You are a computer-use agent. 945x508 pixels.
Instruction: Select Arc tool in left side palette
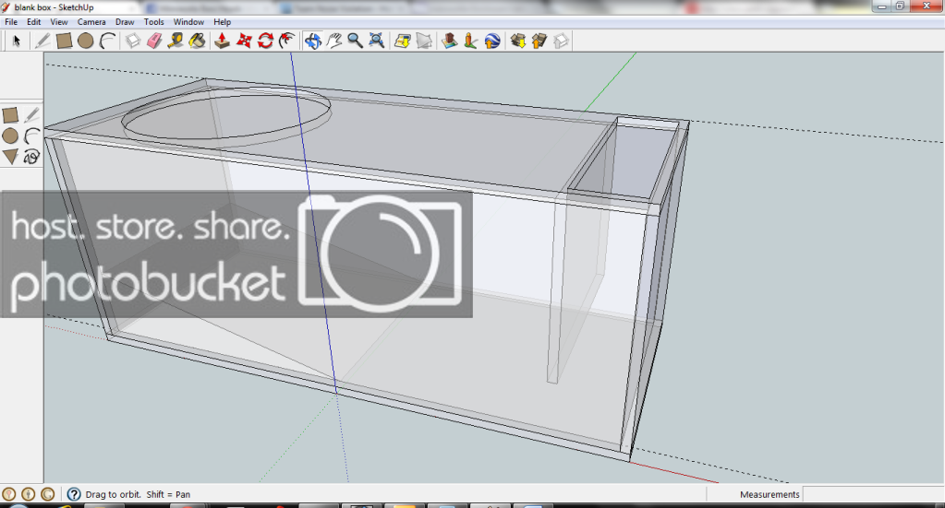32,136
